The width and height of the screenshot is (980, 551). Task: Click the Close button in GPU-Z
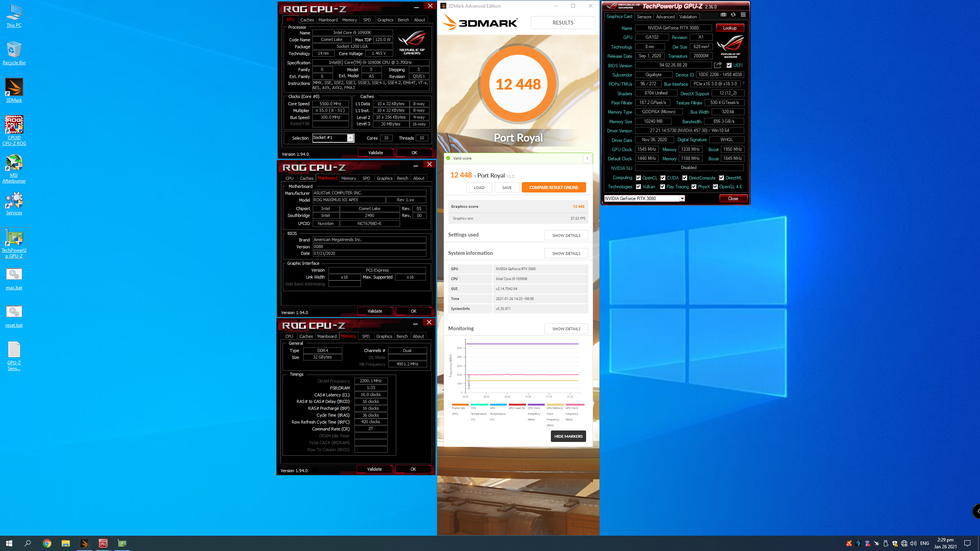pos(733,199)
